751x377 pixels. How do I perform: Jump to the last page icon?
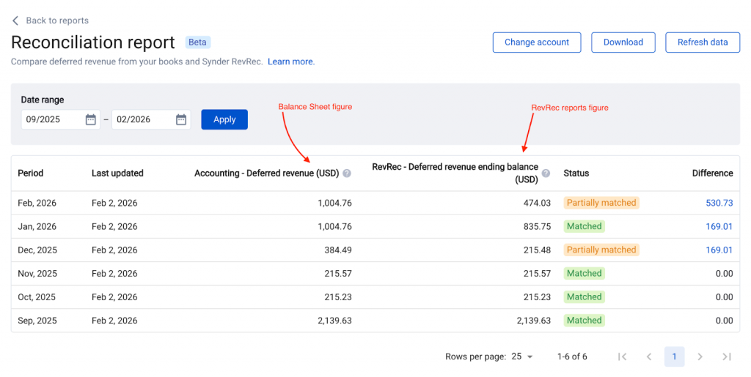727,357
